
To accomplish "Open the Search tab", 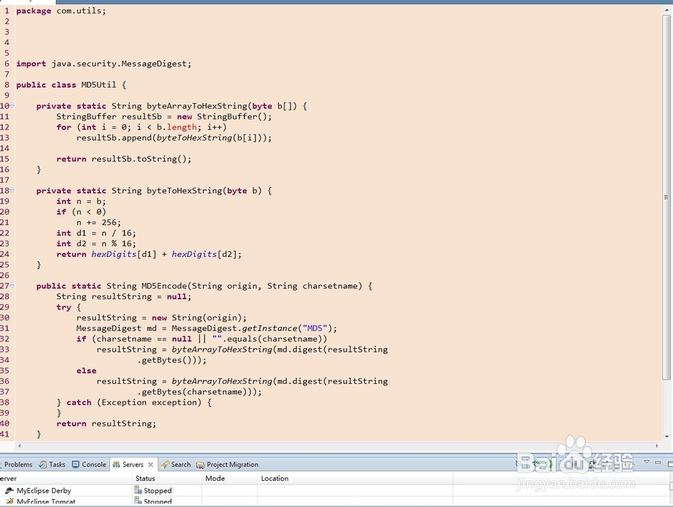I will (176, 464).
